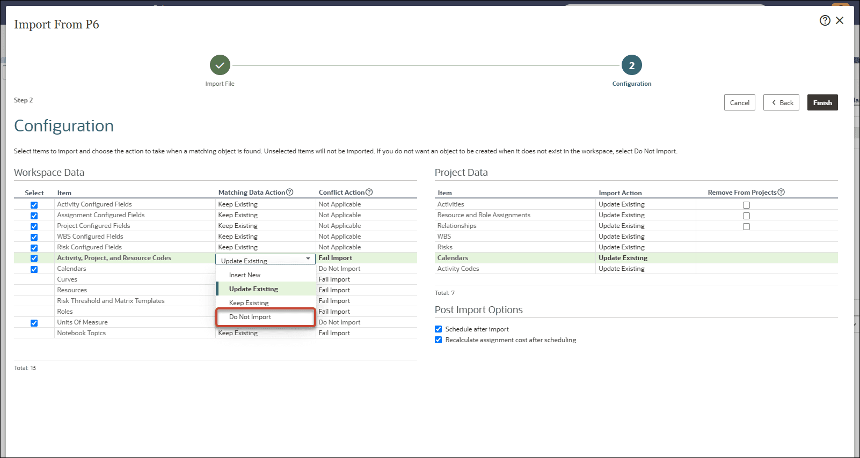
Task: Click the Finish button
Action: coord(822,102)
